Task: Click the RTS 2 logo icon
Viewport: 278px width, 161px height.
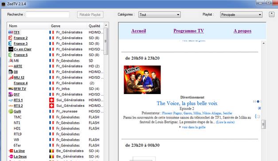Action: (x=11, y=106)
